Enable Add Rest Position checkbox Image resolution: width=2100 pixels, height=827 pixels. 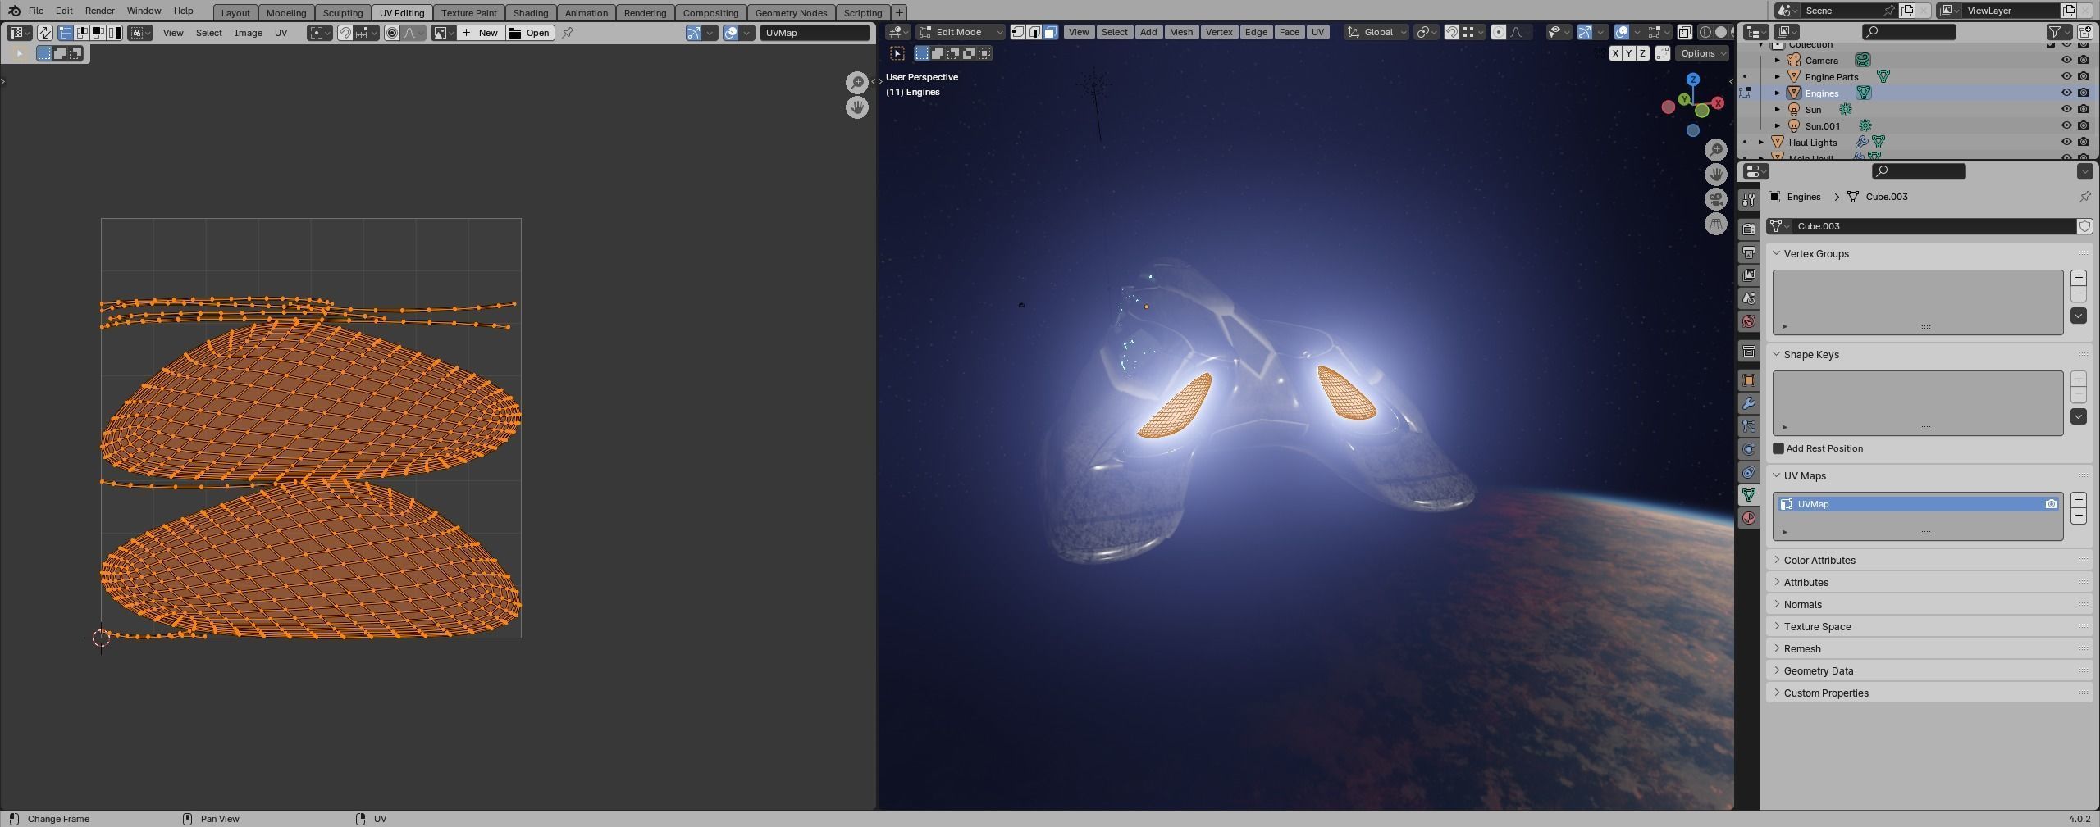pyautogui.click(x=1778, y=448)
